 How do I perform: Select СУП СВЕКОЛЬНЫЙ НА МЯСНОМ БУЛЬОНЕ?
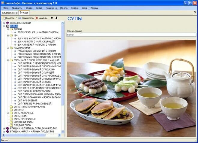coord(39,97)
